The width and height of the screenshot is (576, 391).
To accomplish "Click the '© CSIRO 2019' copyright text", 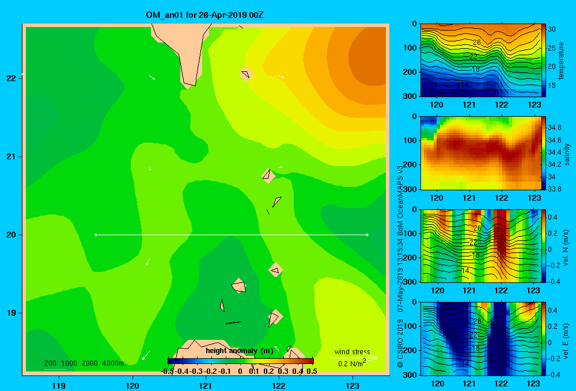I will pos(400,343).
